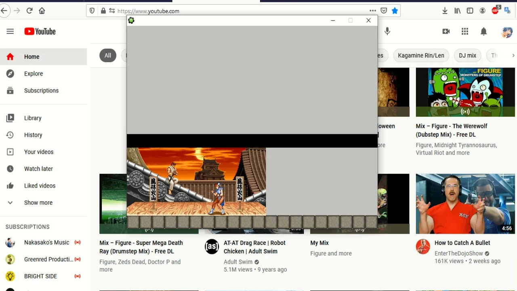Click SUBSCRIPTIONS section heading
The width and height of the screenshot is (517, 291).
click(x=27, y=227)
